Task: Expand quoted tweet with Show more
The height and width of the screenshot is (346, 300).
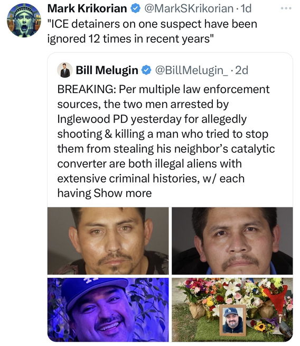Action: pyautogui.click(x=123, y=193)
